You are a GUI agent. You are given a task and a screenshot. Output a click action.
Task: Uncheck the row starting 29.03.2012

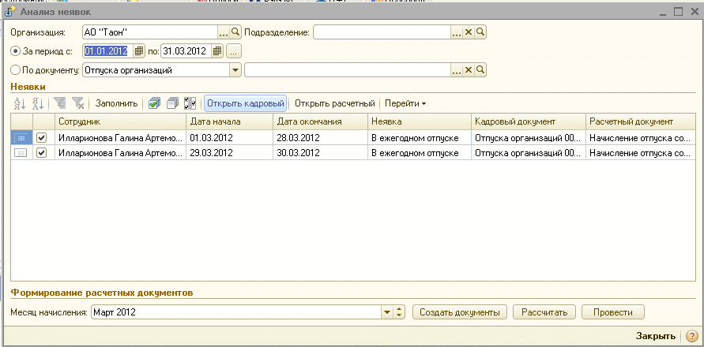pos(42,153)
